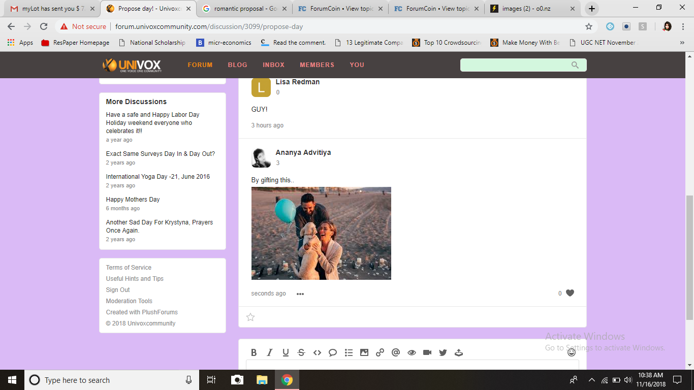Insert bulleted list in editor
Viewport: 694px width, 390px height.
(349, 352)
